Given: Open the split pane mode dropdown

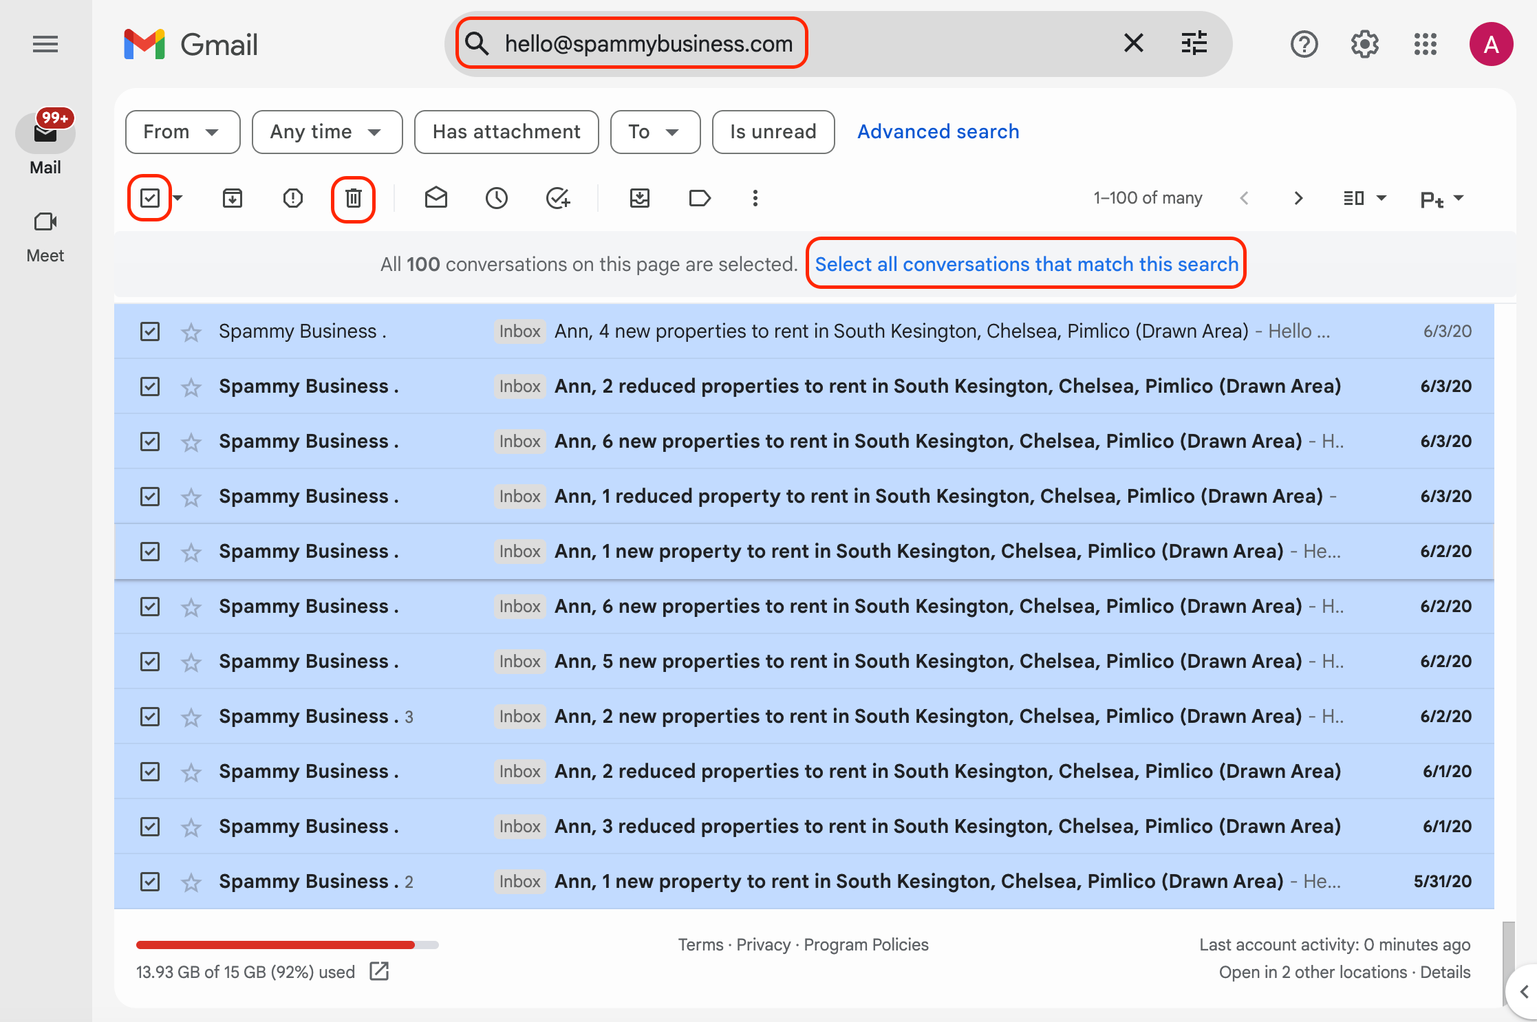Looking at the screenshot, I should click(1364, 198).
